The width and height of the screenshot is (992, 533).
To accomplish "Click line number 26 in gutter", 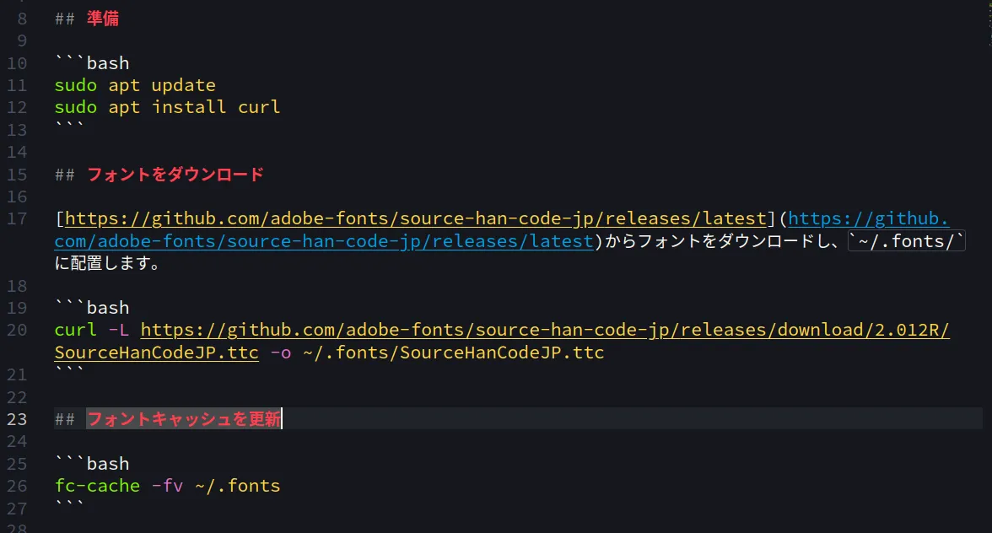I will click(17, 486).
